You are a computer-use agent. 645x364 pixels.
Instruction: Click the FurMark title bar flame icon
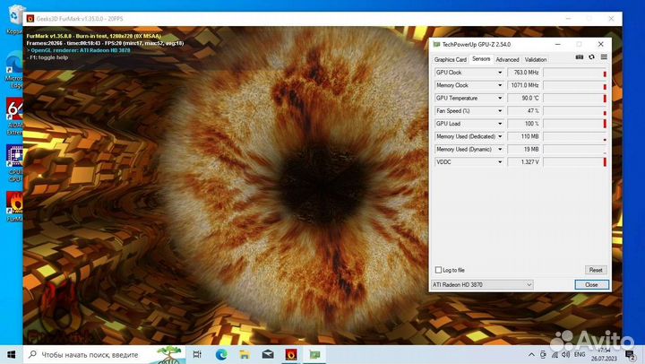(30, 19)
